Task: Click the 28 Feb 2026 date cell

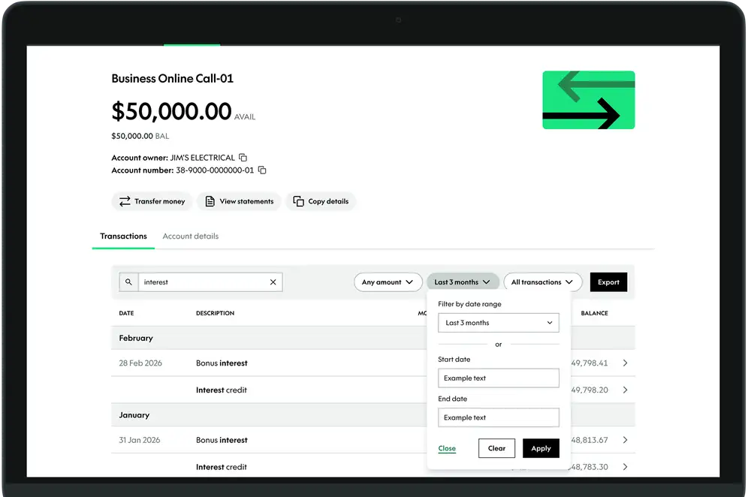Action: point(140,363)
